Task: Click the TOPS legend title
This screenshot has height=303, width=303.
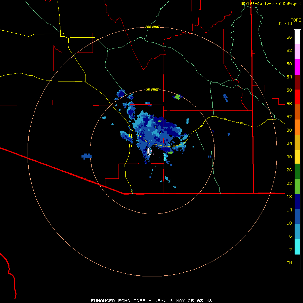Action: (x=296, y=20)
